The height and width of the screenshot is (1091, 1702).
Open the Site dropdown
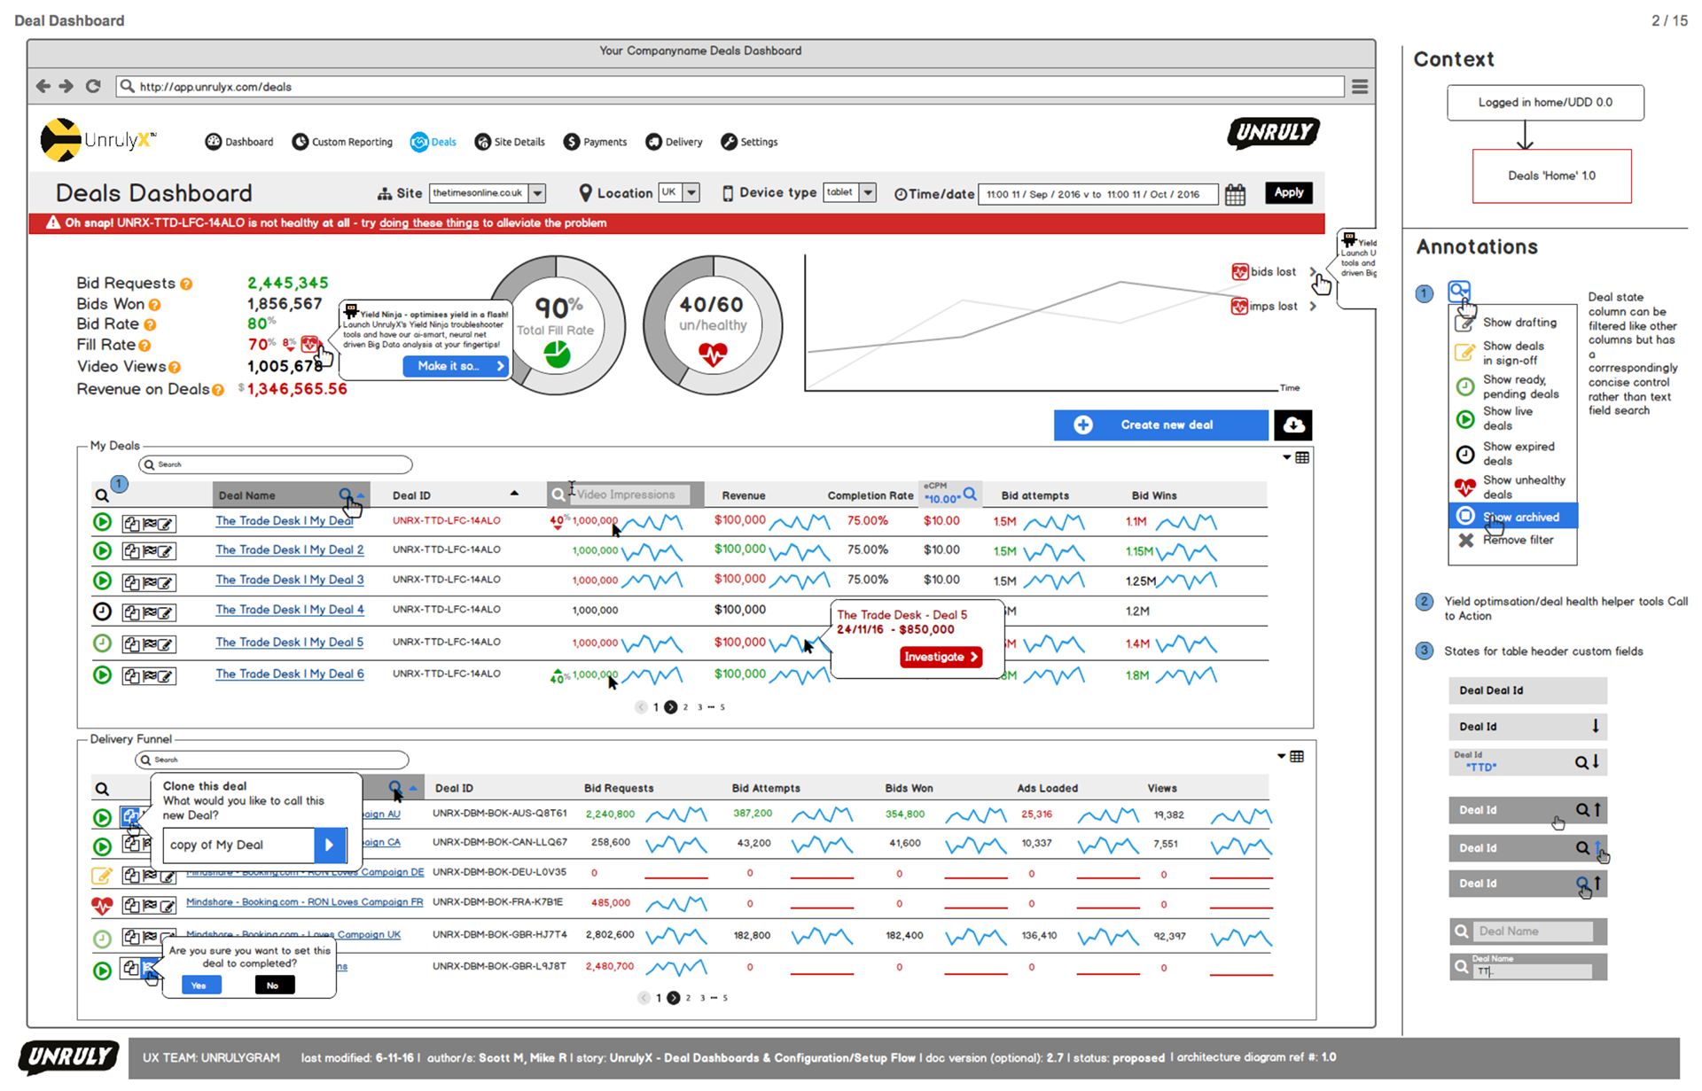pyautogui.click(x=537, y=193)
